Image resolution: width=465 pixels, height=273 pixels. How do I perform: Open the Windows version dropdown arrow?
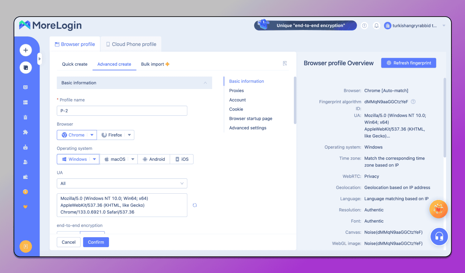point(95,159)
